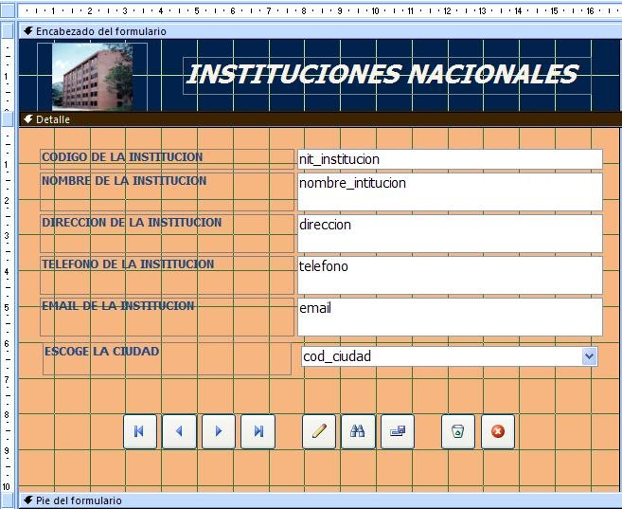Screen dimensions: 622x509
Task: Select the email text box
Action: [450, 317]
